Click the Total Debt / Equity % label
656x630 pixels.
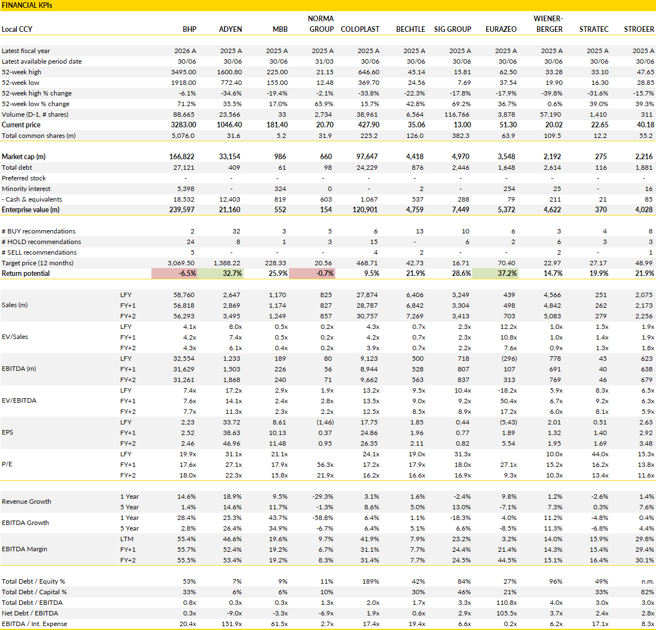pos(34,581)
